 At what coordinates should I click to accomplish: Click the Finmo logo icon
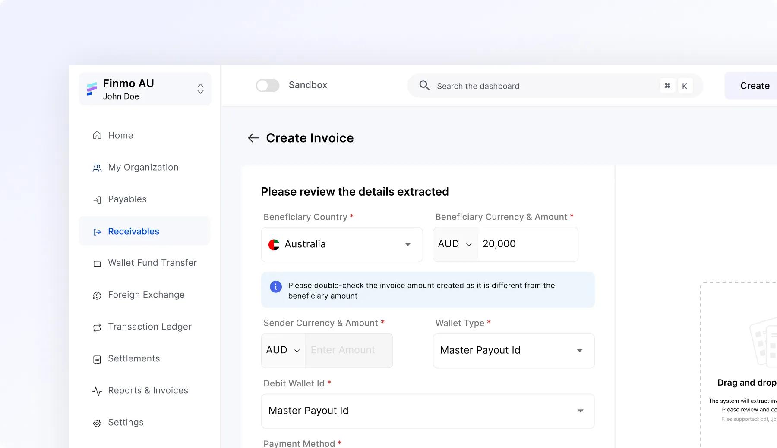pos(92,89)
